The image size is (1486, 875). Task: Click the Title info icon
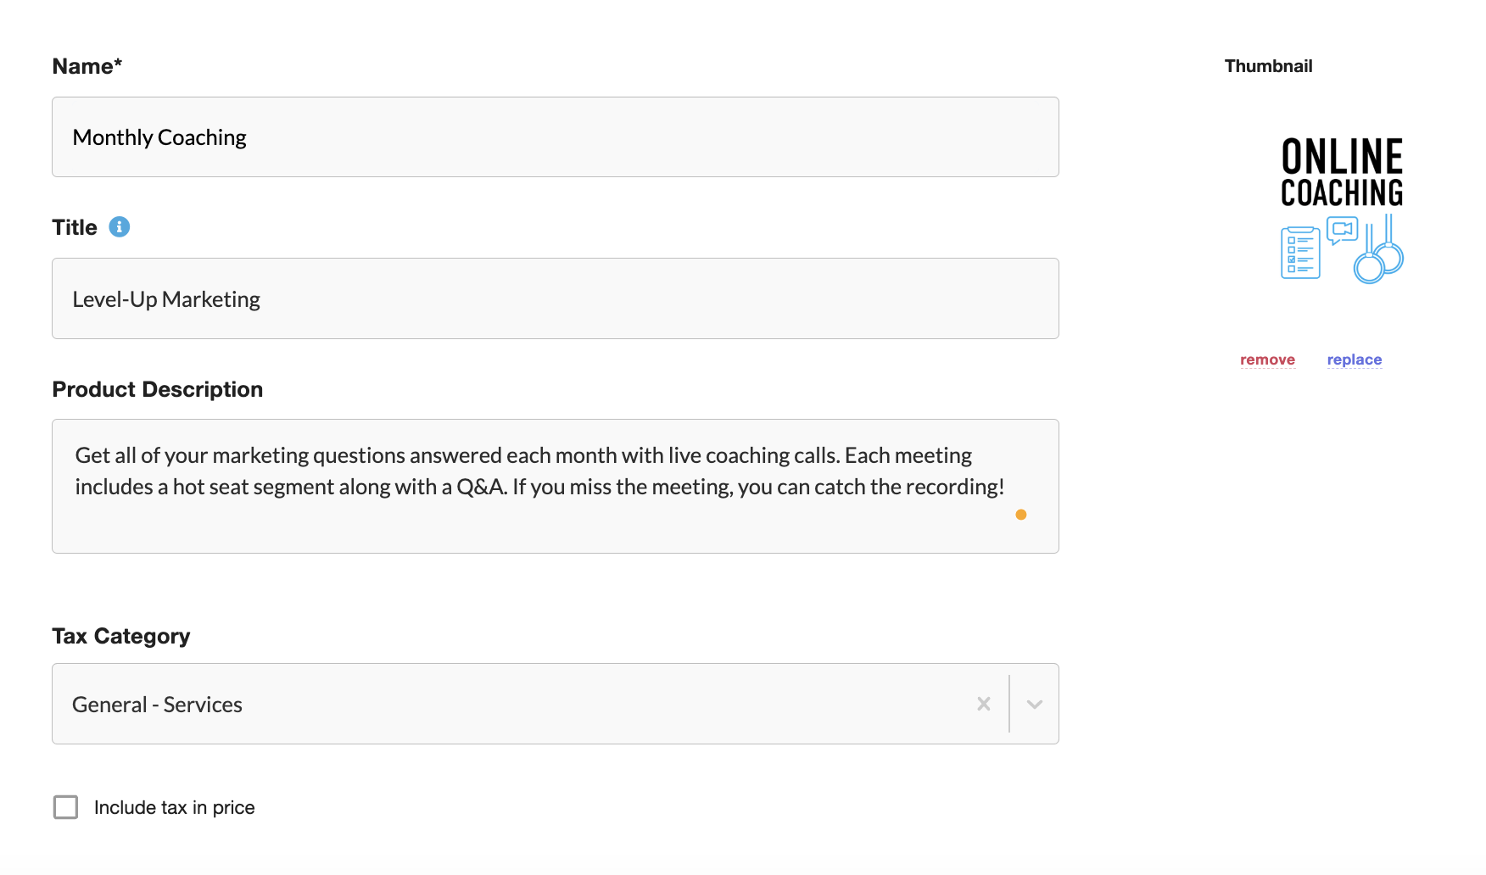coord(120,227)
